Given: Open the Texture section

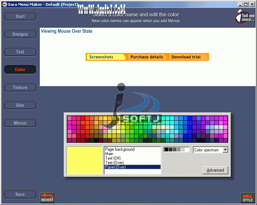Looking at the screenshot, I should click(x=20, y=87).
